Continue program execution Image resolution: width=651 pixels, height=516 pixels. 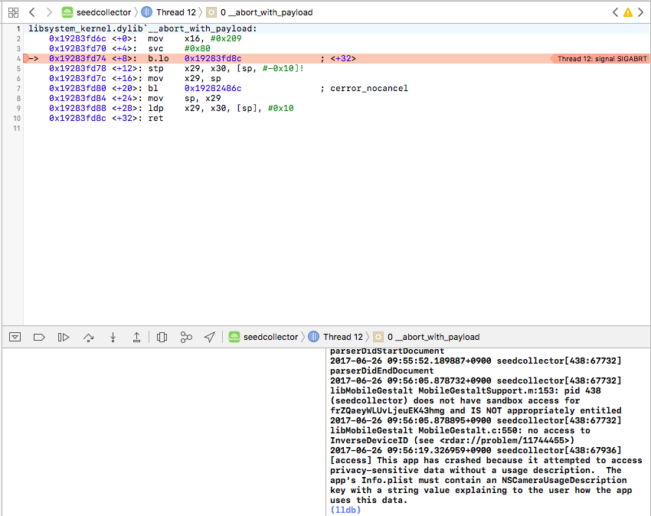tap(64, 337)
